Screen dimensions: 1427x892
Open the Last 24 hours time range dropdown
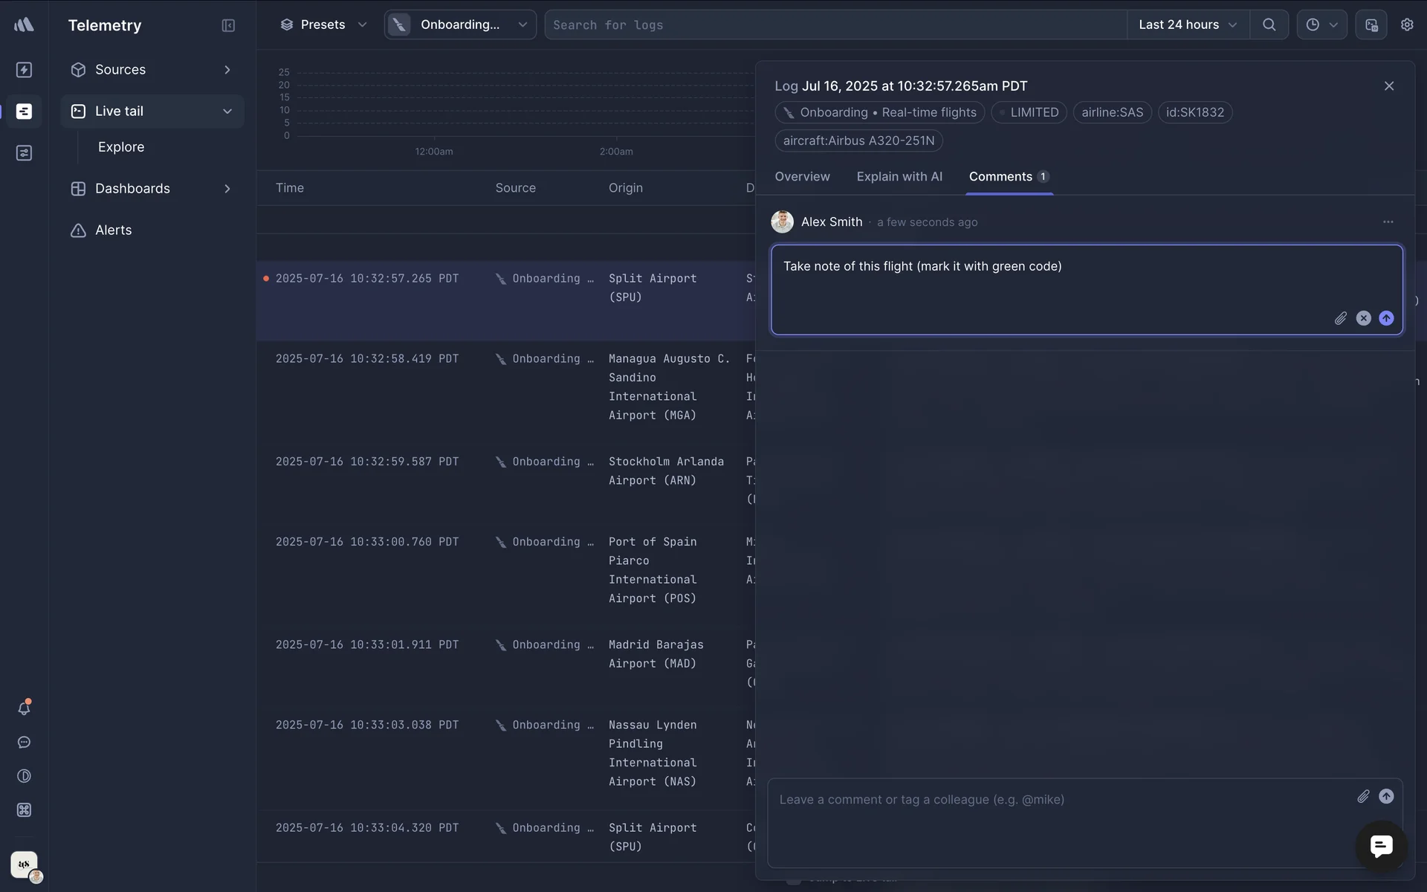(x=1187, y=25)
